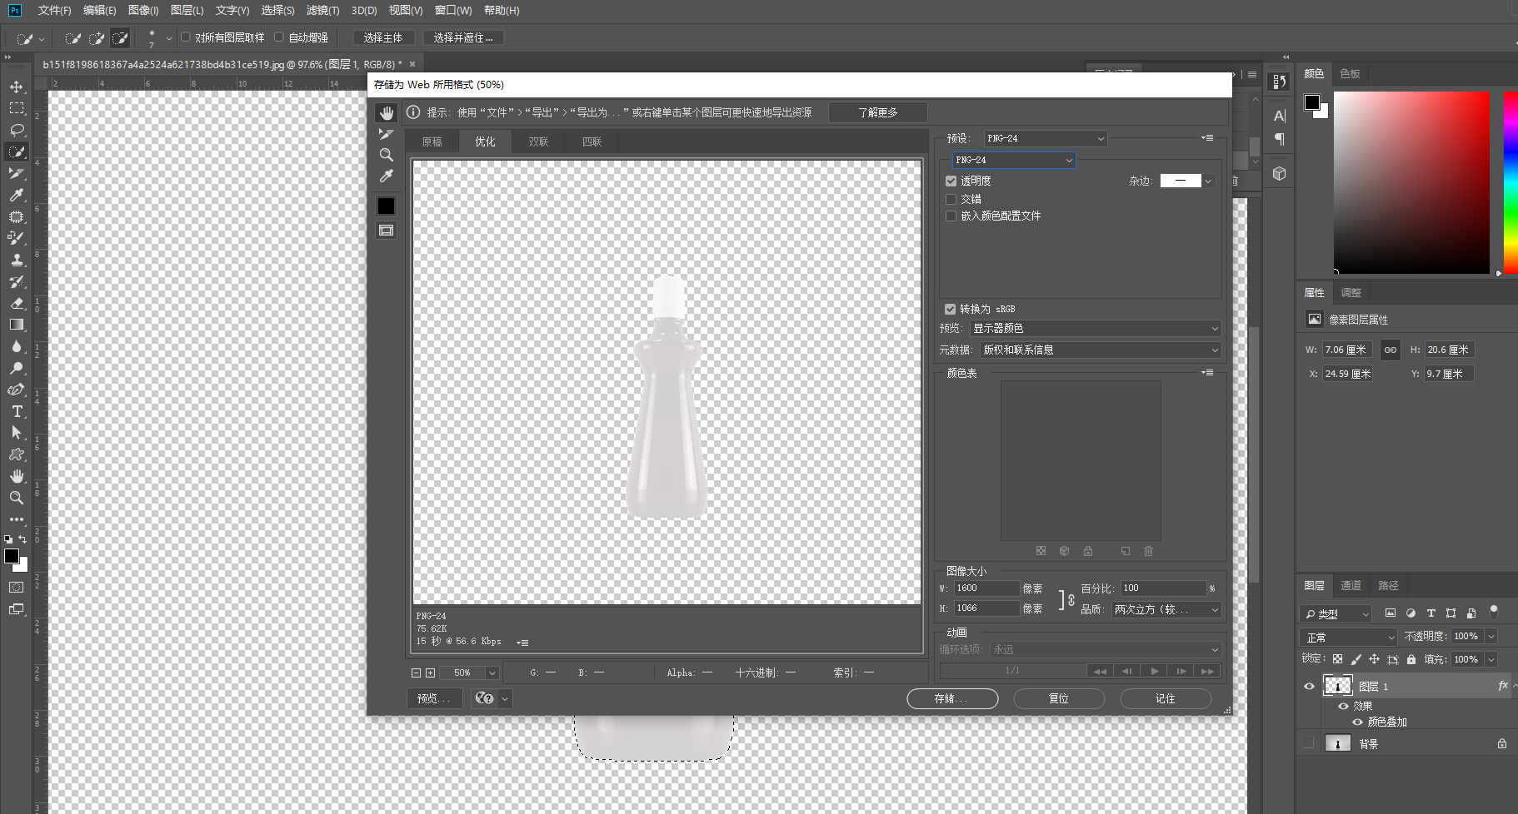The image size is (1518, 814).
Task: Enable 自动增强 checkbox
Action: click(279, 37)
